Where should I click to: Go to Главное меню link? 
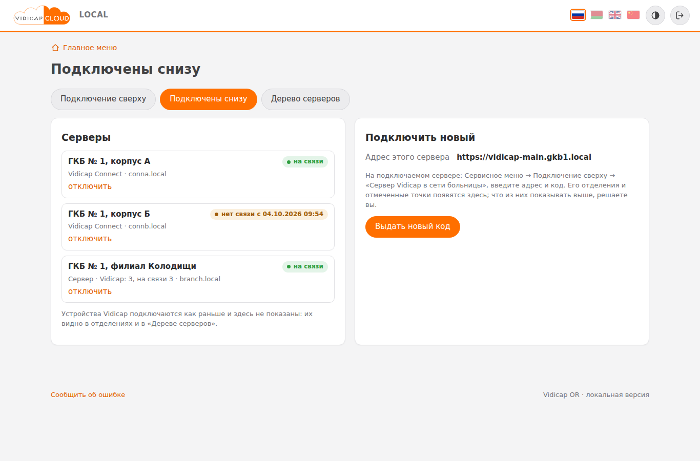coord(90,48)
